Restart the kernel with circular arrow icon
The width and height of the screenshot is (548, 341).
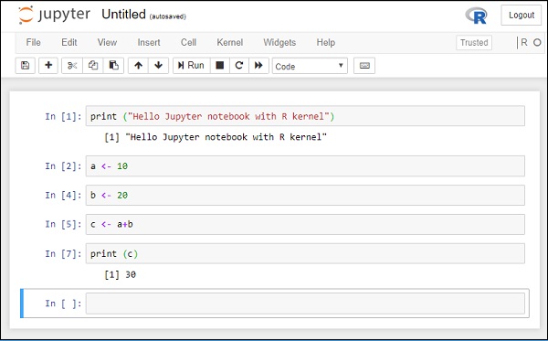tap(239, 66)
